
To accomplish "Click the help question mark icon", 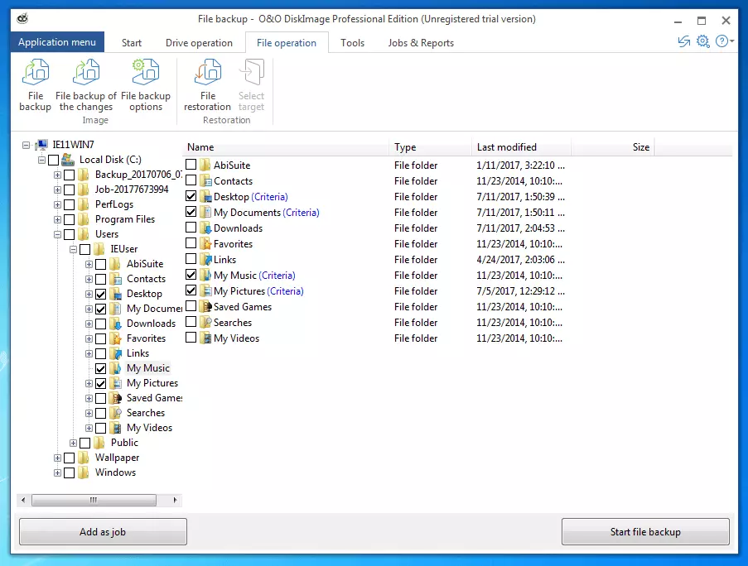I will 721,41.
